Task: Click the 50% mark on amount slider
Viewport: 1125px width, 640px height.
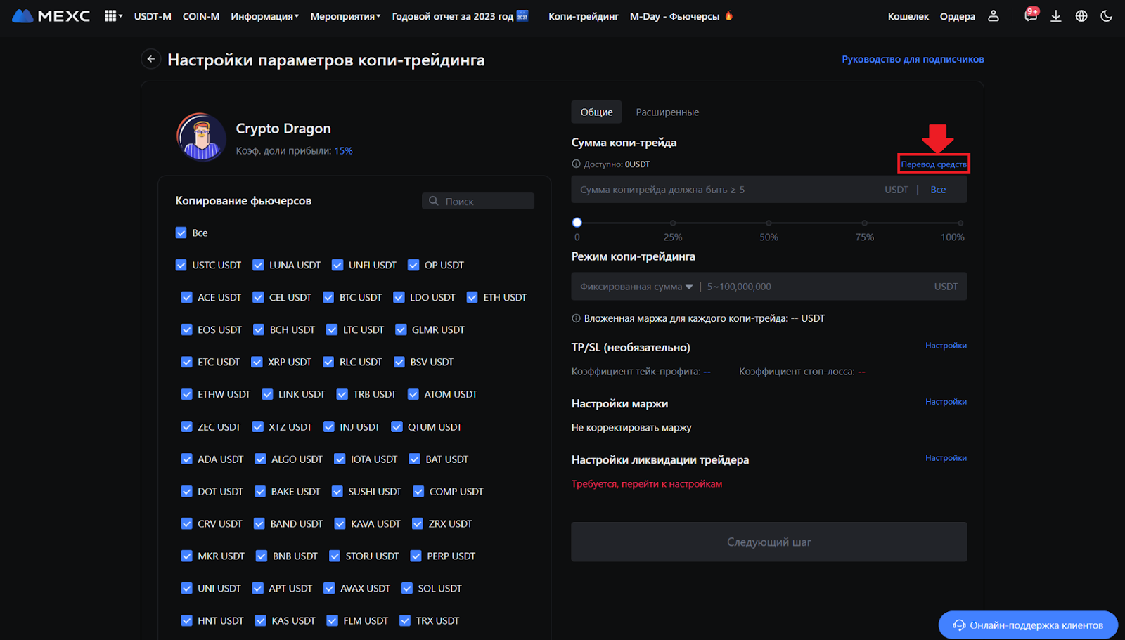Action: (769, 223)
